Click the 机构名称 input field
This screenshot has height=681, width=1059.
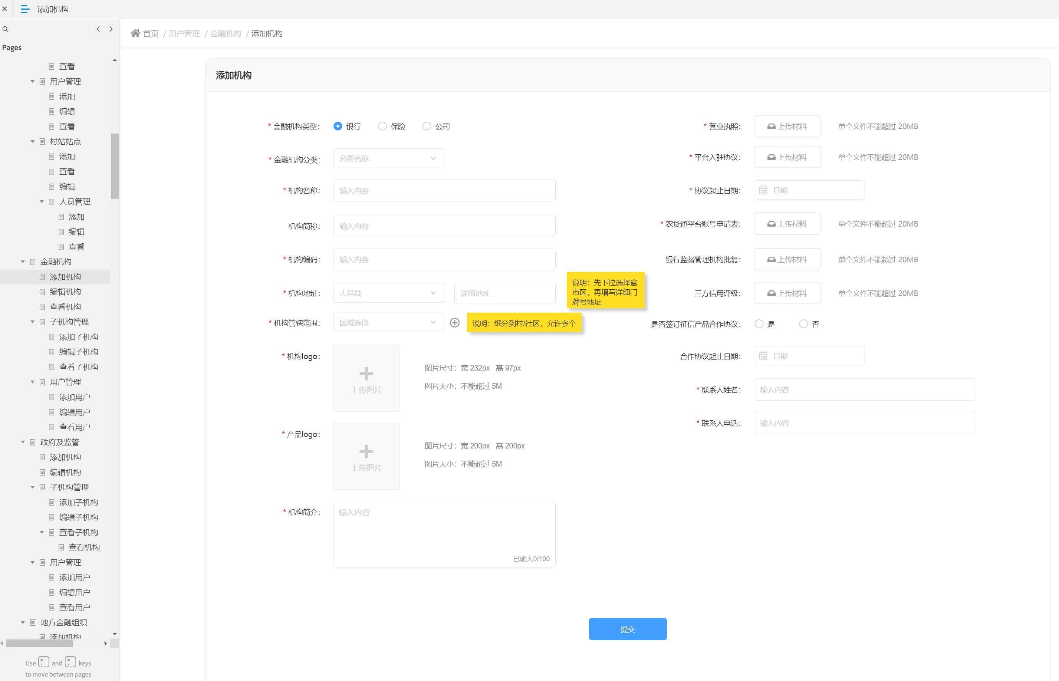[x=444, y=191]
